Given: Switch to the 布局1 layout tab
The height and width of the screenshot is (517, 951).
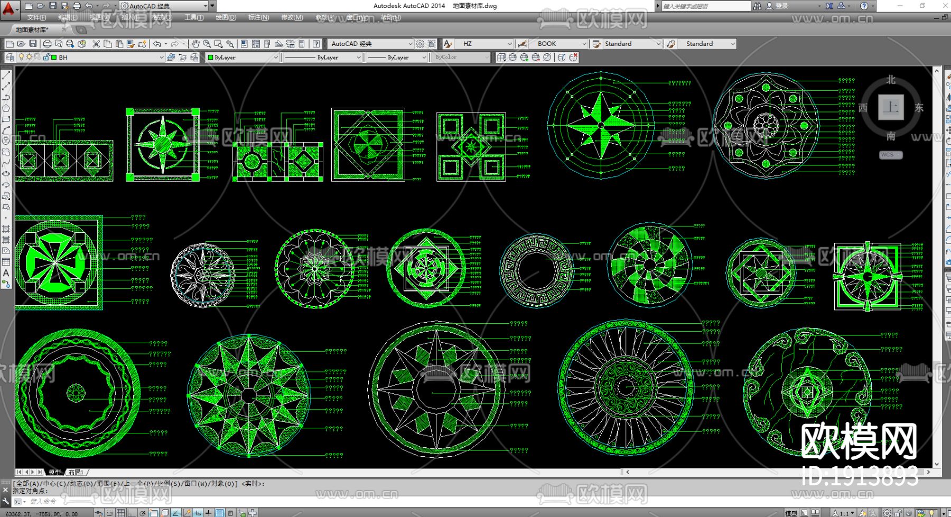Looking at the screenshot, I should 76,472.
